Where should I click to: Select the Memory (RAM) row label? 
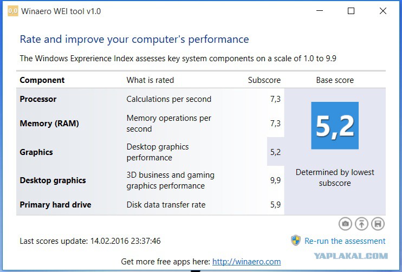click(49, 123)
